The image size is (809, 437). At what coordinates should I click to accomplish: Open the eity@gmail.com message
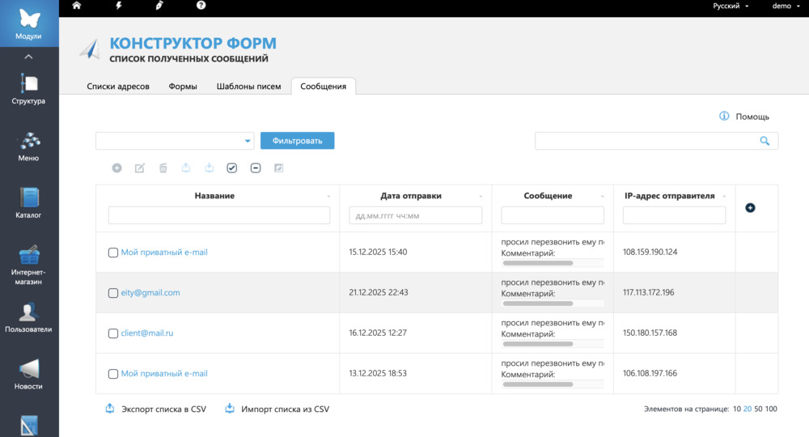tap(150, 292)
